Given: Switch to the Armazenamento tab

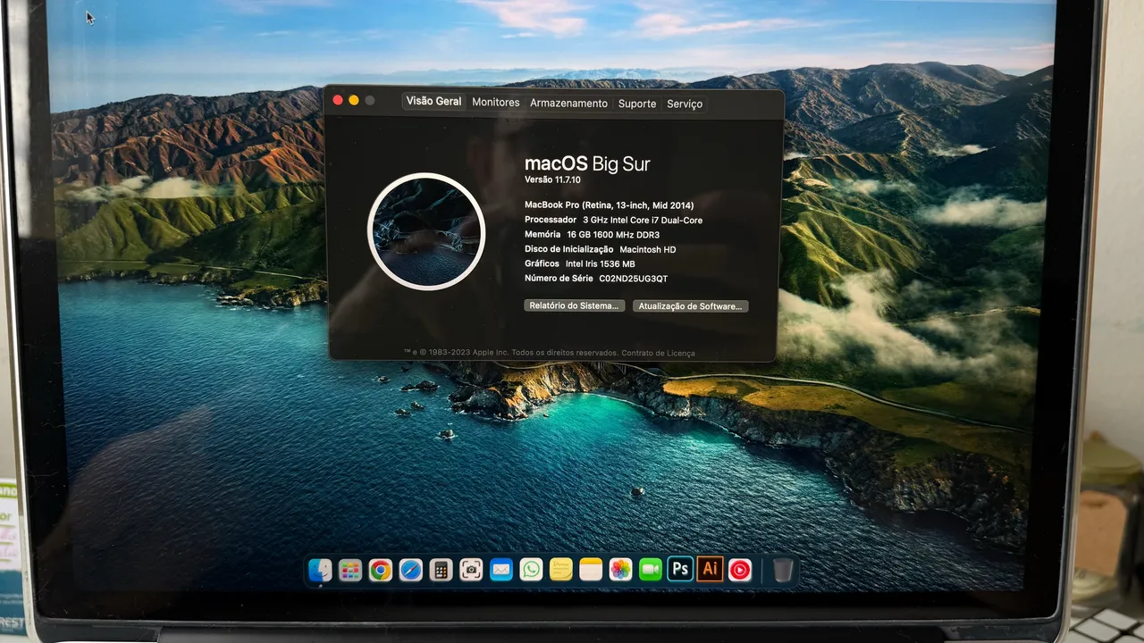Looking at the screenshot, I should click(x=568, y=104).
